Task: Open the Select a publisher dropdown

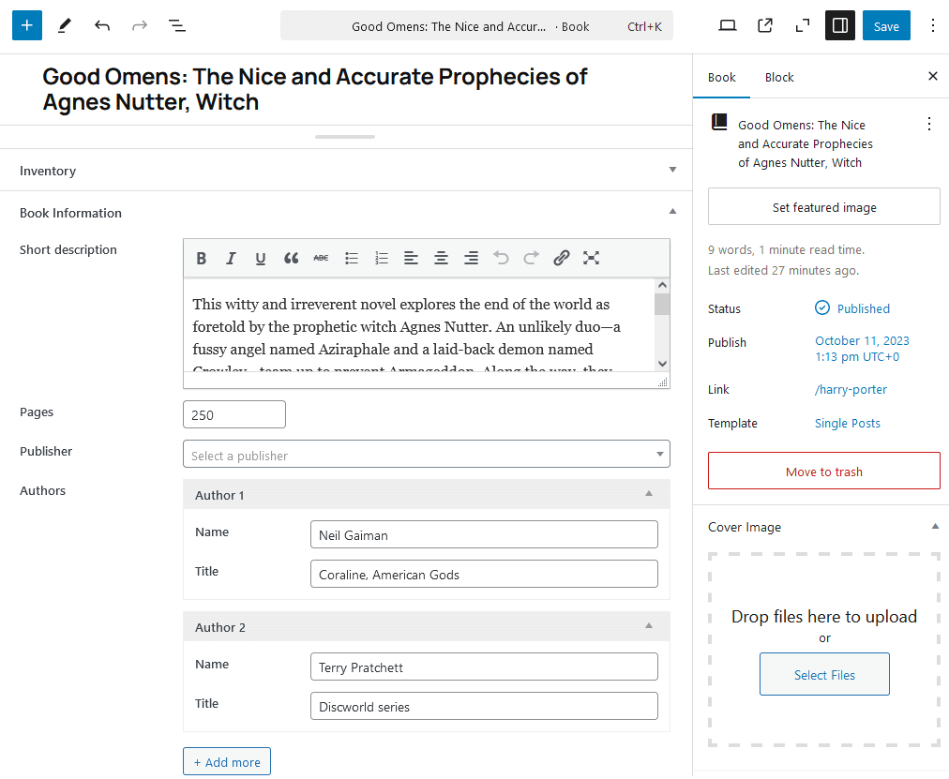Action: (427, 455)
